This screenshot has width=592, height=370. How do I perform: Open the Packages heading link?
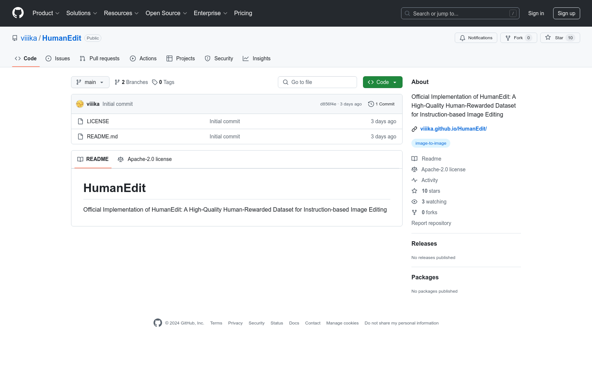coord(425,277)
